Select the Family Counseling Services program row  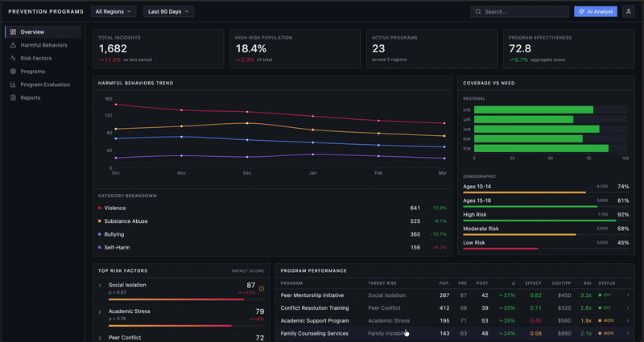click(315, 333)
